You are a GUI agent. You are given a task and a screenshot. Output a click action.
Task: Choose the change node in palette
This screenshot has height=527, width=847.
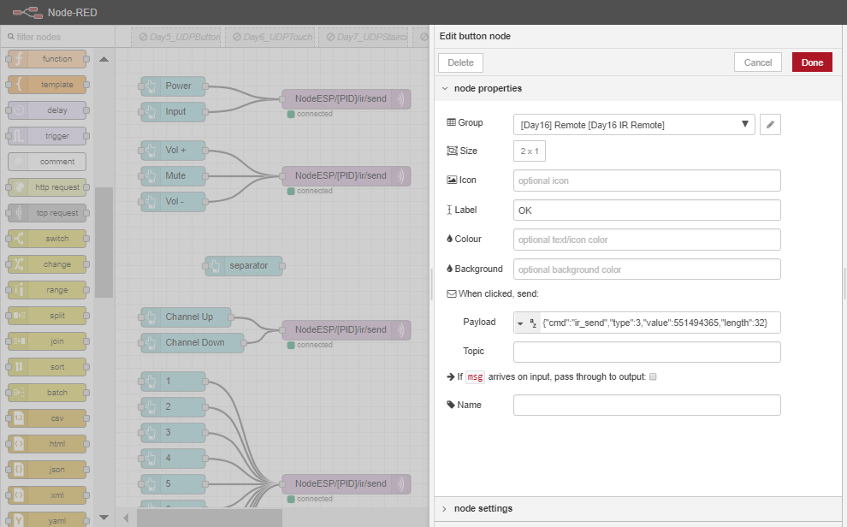[x=47, y=264]
